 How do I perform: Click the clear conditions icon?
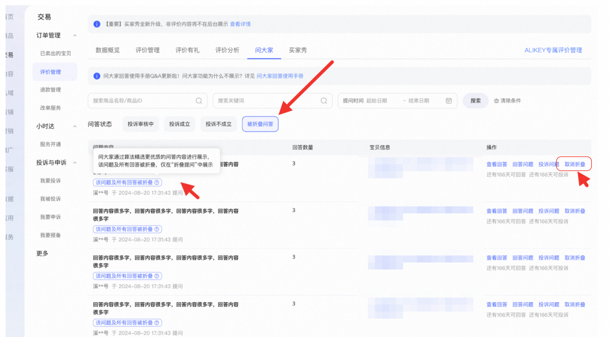[x=496, y=101]
